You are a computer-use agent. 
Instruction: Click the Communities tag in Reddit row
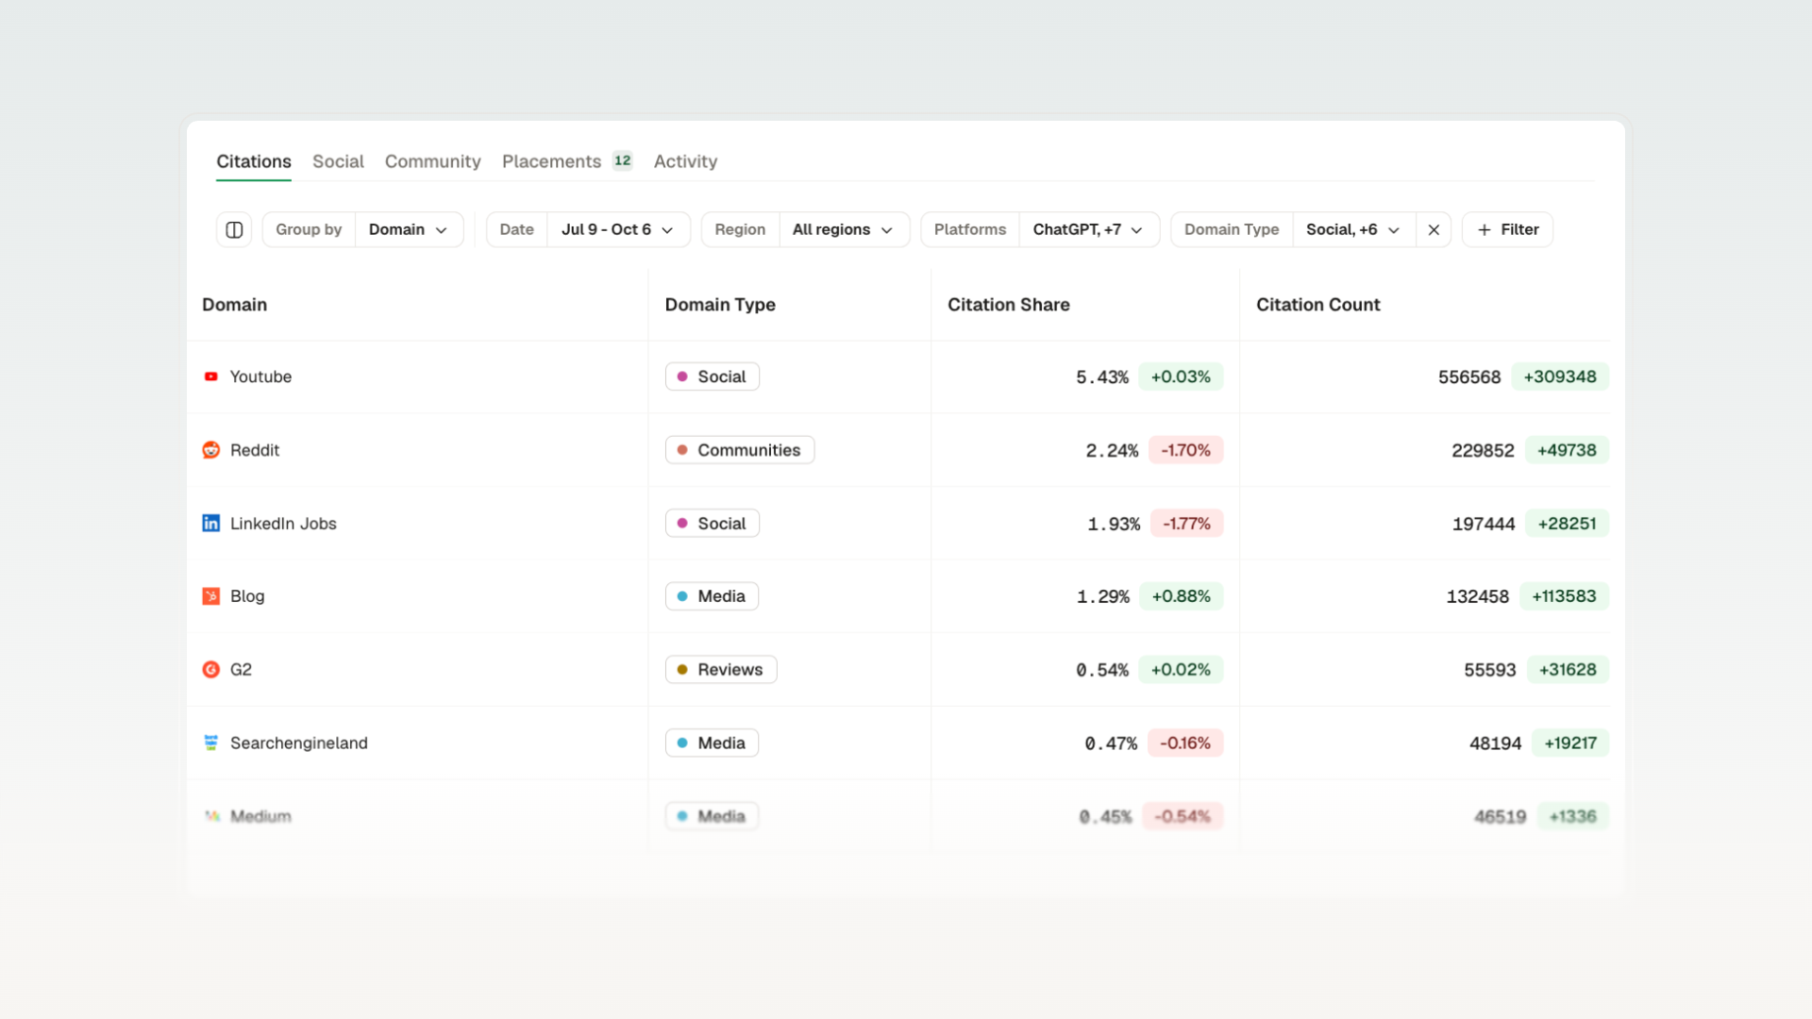[x=740, y=450]
